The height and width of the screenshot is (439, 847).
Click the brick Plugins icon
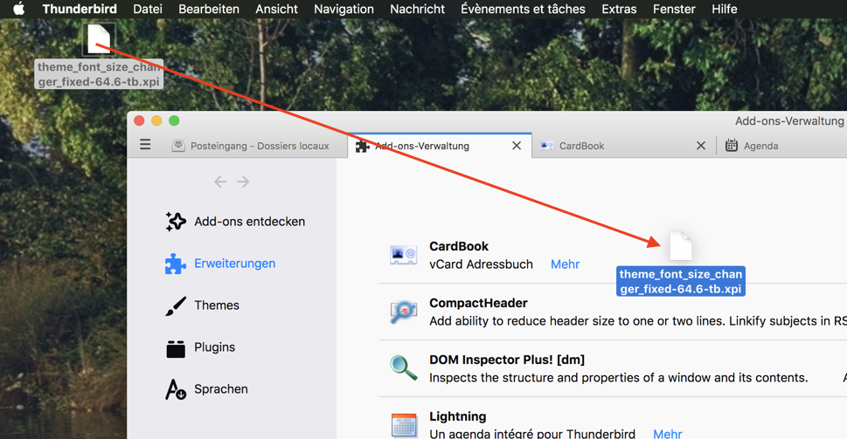click(x=176, y=348)
